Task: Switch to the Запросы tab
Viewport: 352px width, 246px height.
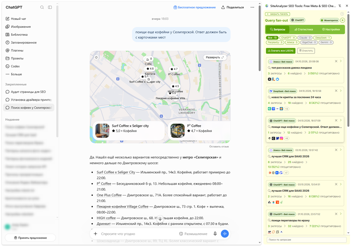Action: (277, 29)
